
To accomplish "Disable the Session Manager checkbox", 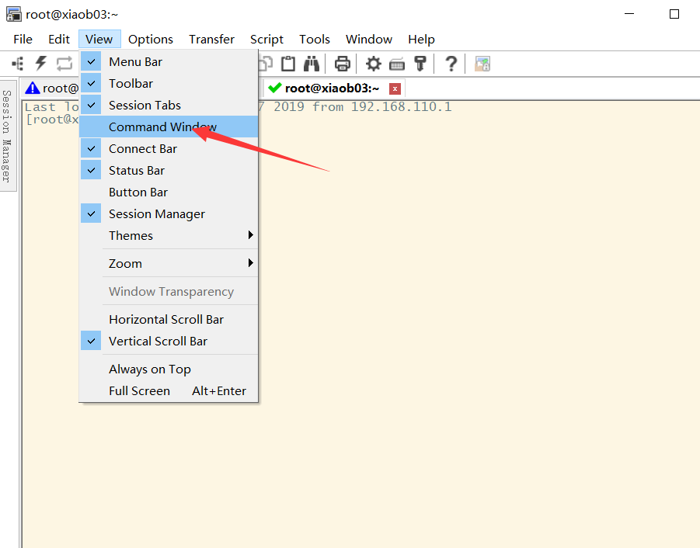I will coord(156,213).
